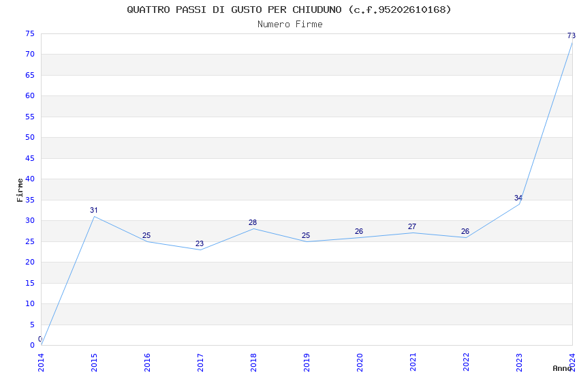Viewport: 579px width, 375px height.
Task: Click the Anno x-axis label
Action: click(562, 368)
